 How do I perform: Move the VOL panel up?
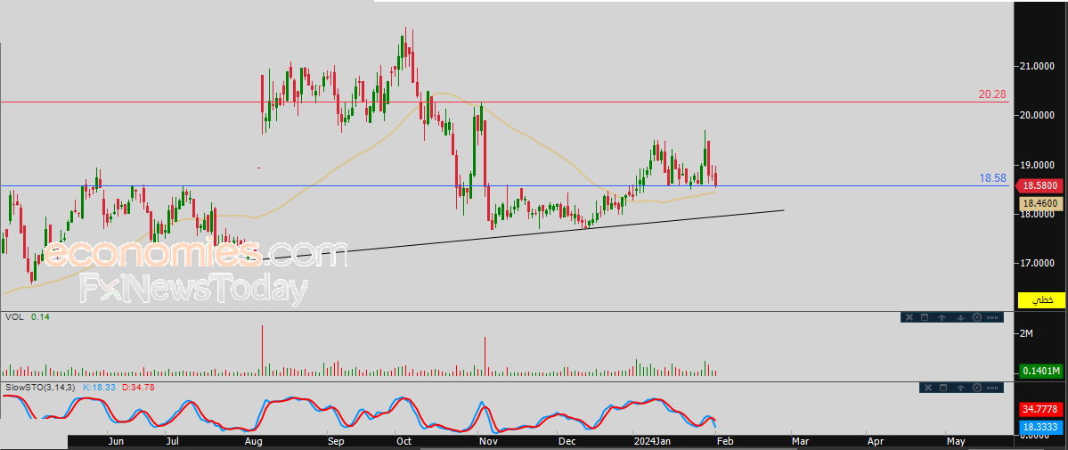(x=942, y=317)
